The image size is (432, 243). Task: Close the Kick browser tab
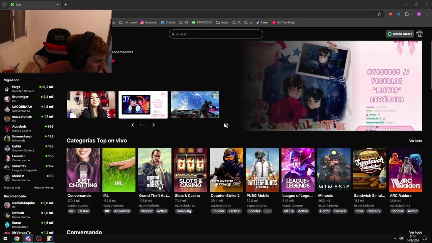point(57,5)
